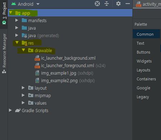
Task: Open img_example1.jpg (xxhdpi)
Action: coord(67,73)
